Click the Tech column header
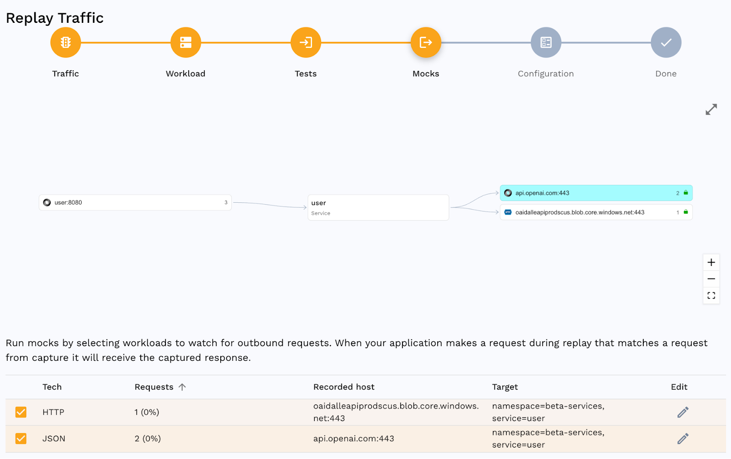Image resolution: width=731 pixels, height=459 pixels. [52, 387]
